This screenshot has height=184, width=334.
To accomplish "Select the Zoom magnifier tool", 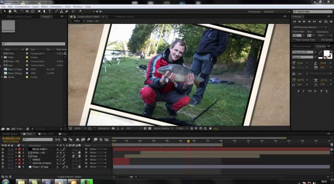I will (x=15, y=11).
